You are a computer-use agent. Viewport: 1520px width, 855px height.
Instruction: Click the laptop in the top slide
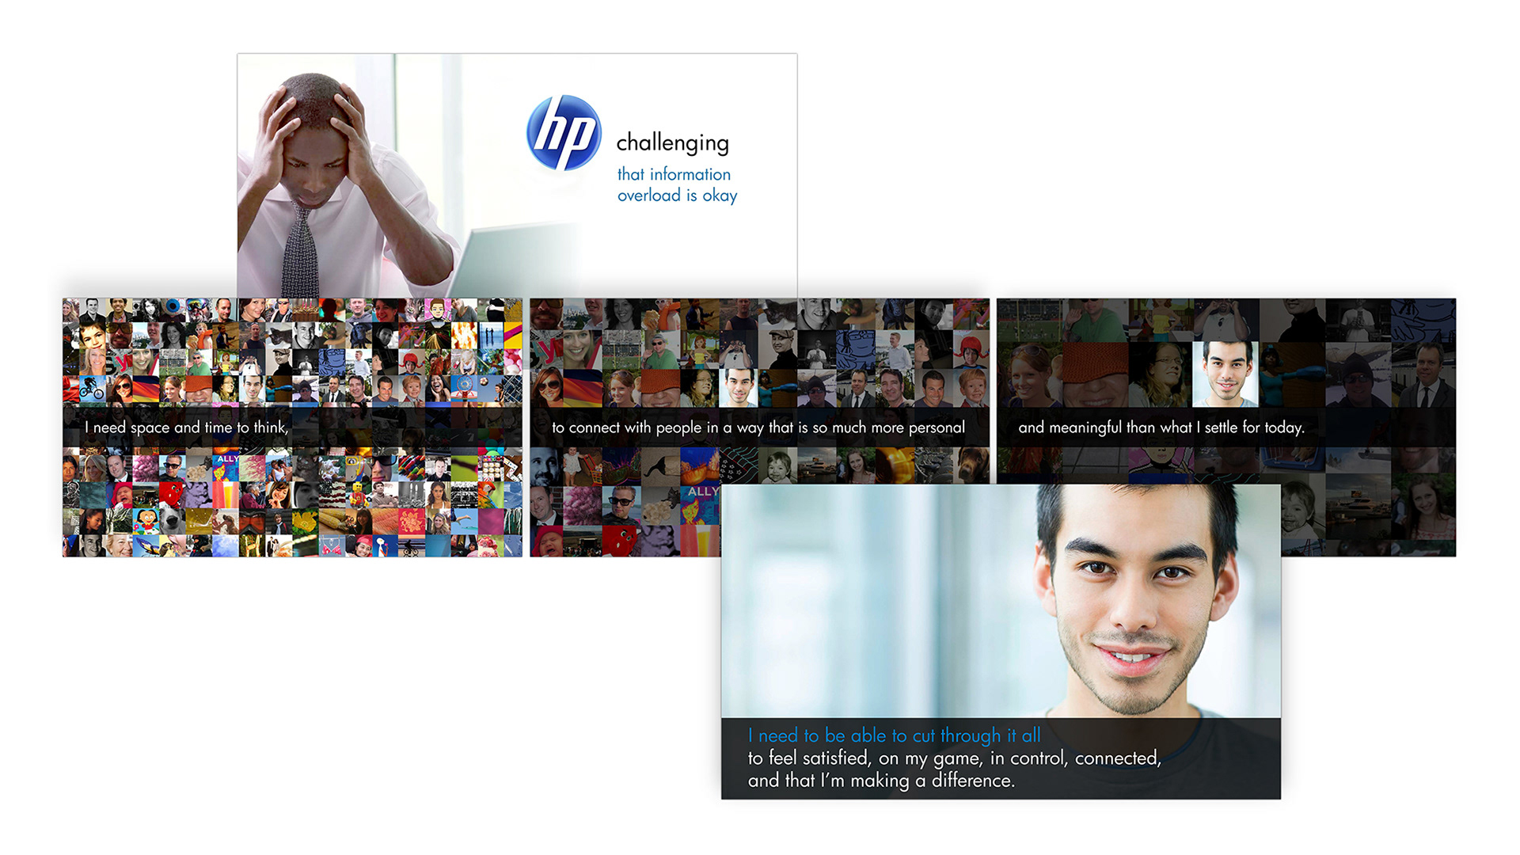(x=507, y=260)
